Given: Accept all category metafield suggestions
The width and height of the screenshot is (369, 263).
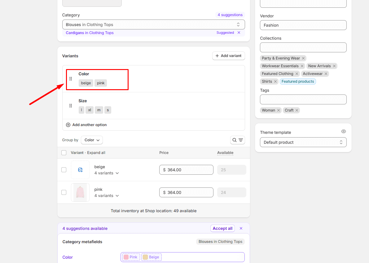Looking at the screenshot, I should 222,228.
